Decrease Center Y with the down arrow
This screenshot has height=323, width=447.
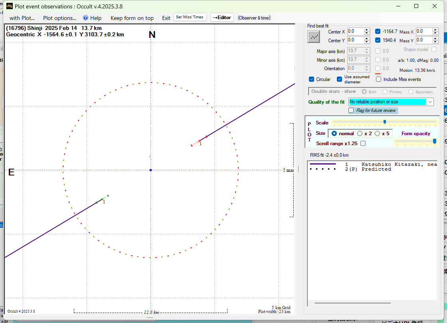coord(367,42)
